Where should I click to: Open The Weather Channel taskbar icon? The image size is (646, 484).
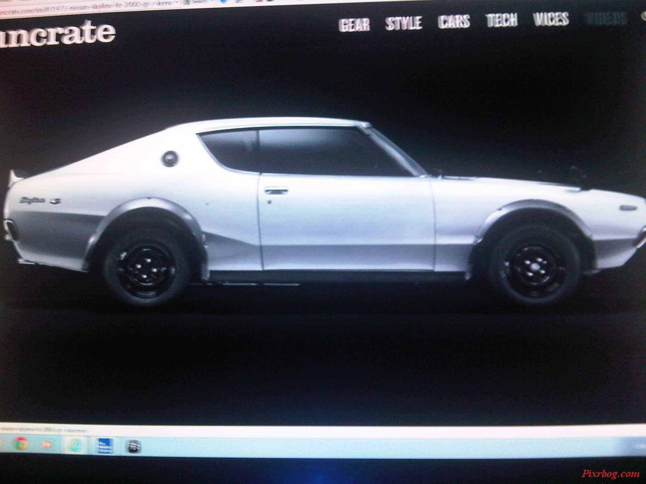click(104, 446)
